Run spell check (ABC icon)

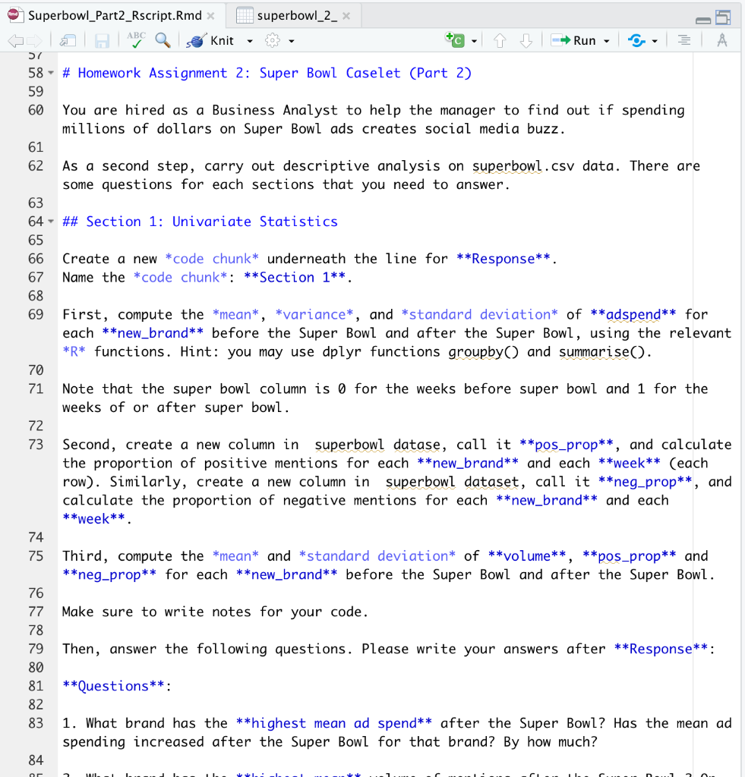coord(135,39)
